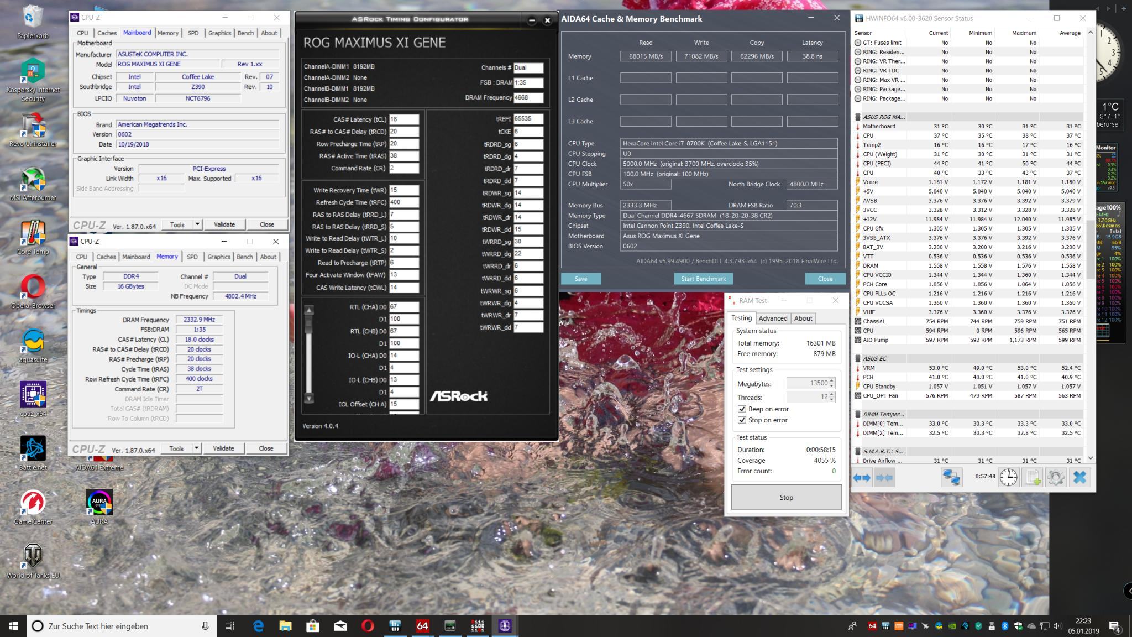Open HWiNFO remote network monitoring icon

tap(952, 477)
